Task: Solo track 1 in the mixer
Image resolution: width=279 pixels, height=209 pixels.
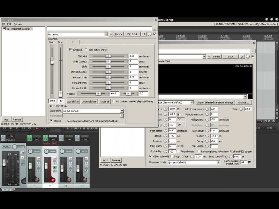Action: point(38,162)
